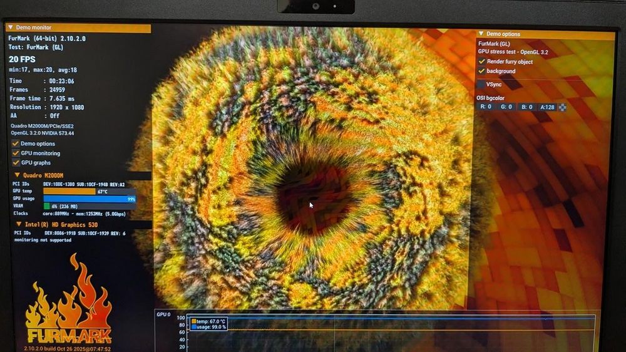Click 'min:17, max:20, avg:18' text

pyautogui.click(x=43, y=70)
